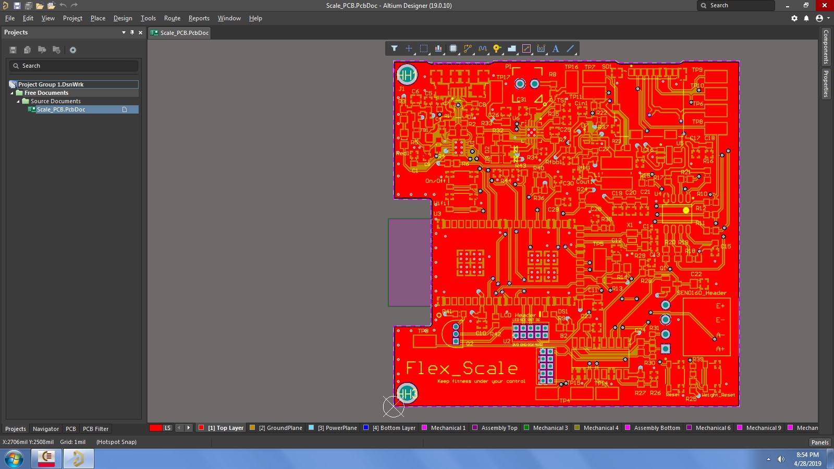
Task: Pin the Projects panel
Action: point(132,32)
